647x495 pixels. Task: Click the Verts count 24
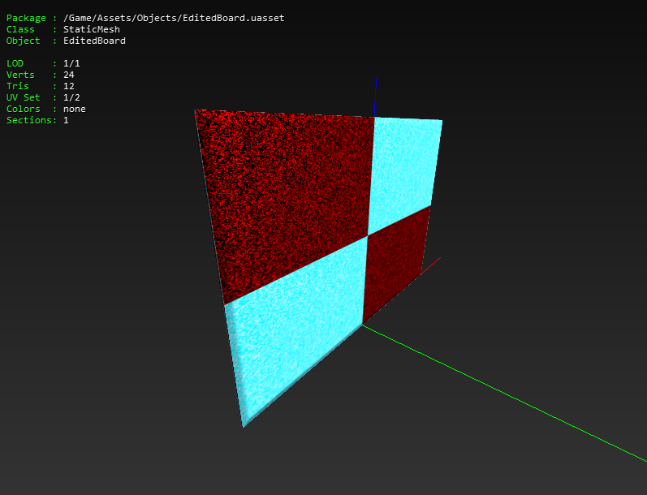click(68, 75)
